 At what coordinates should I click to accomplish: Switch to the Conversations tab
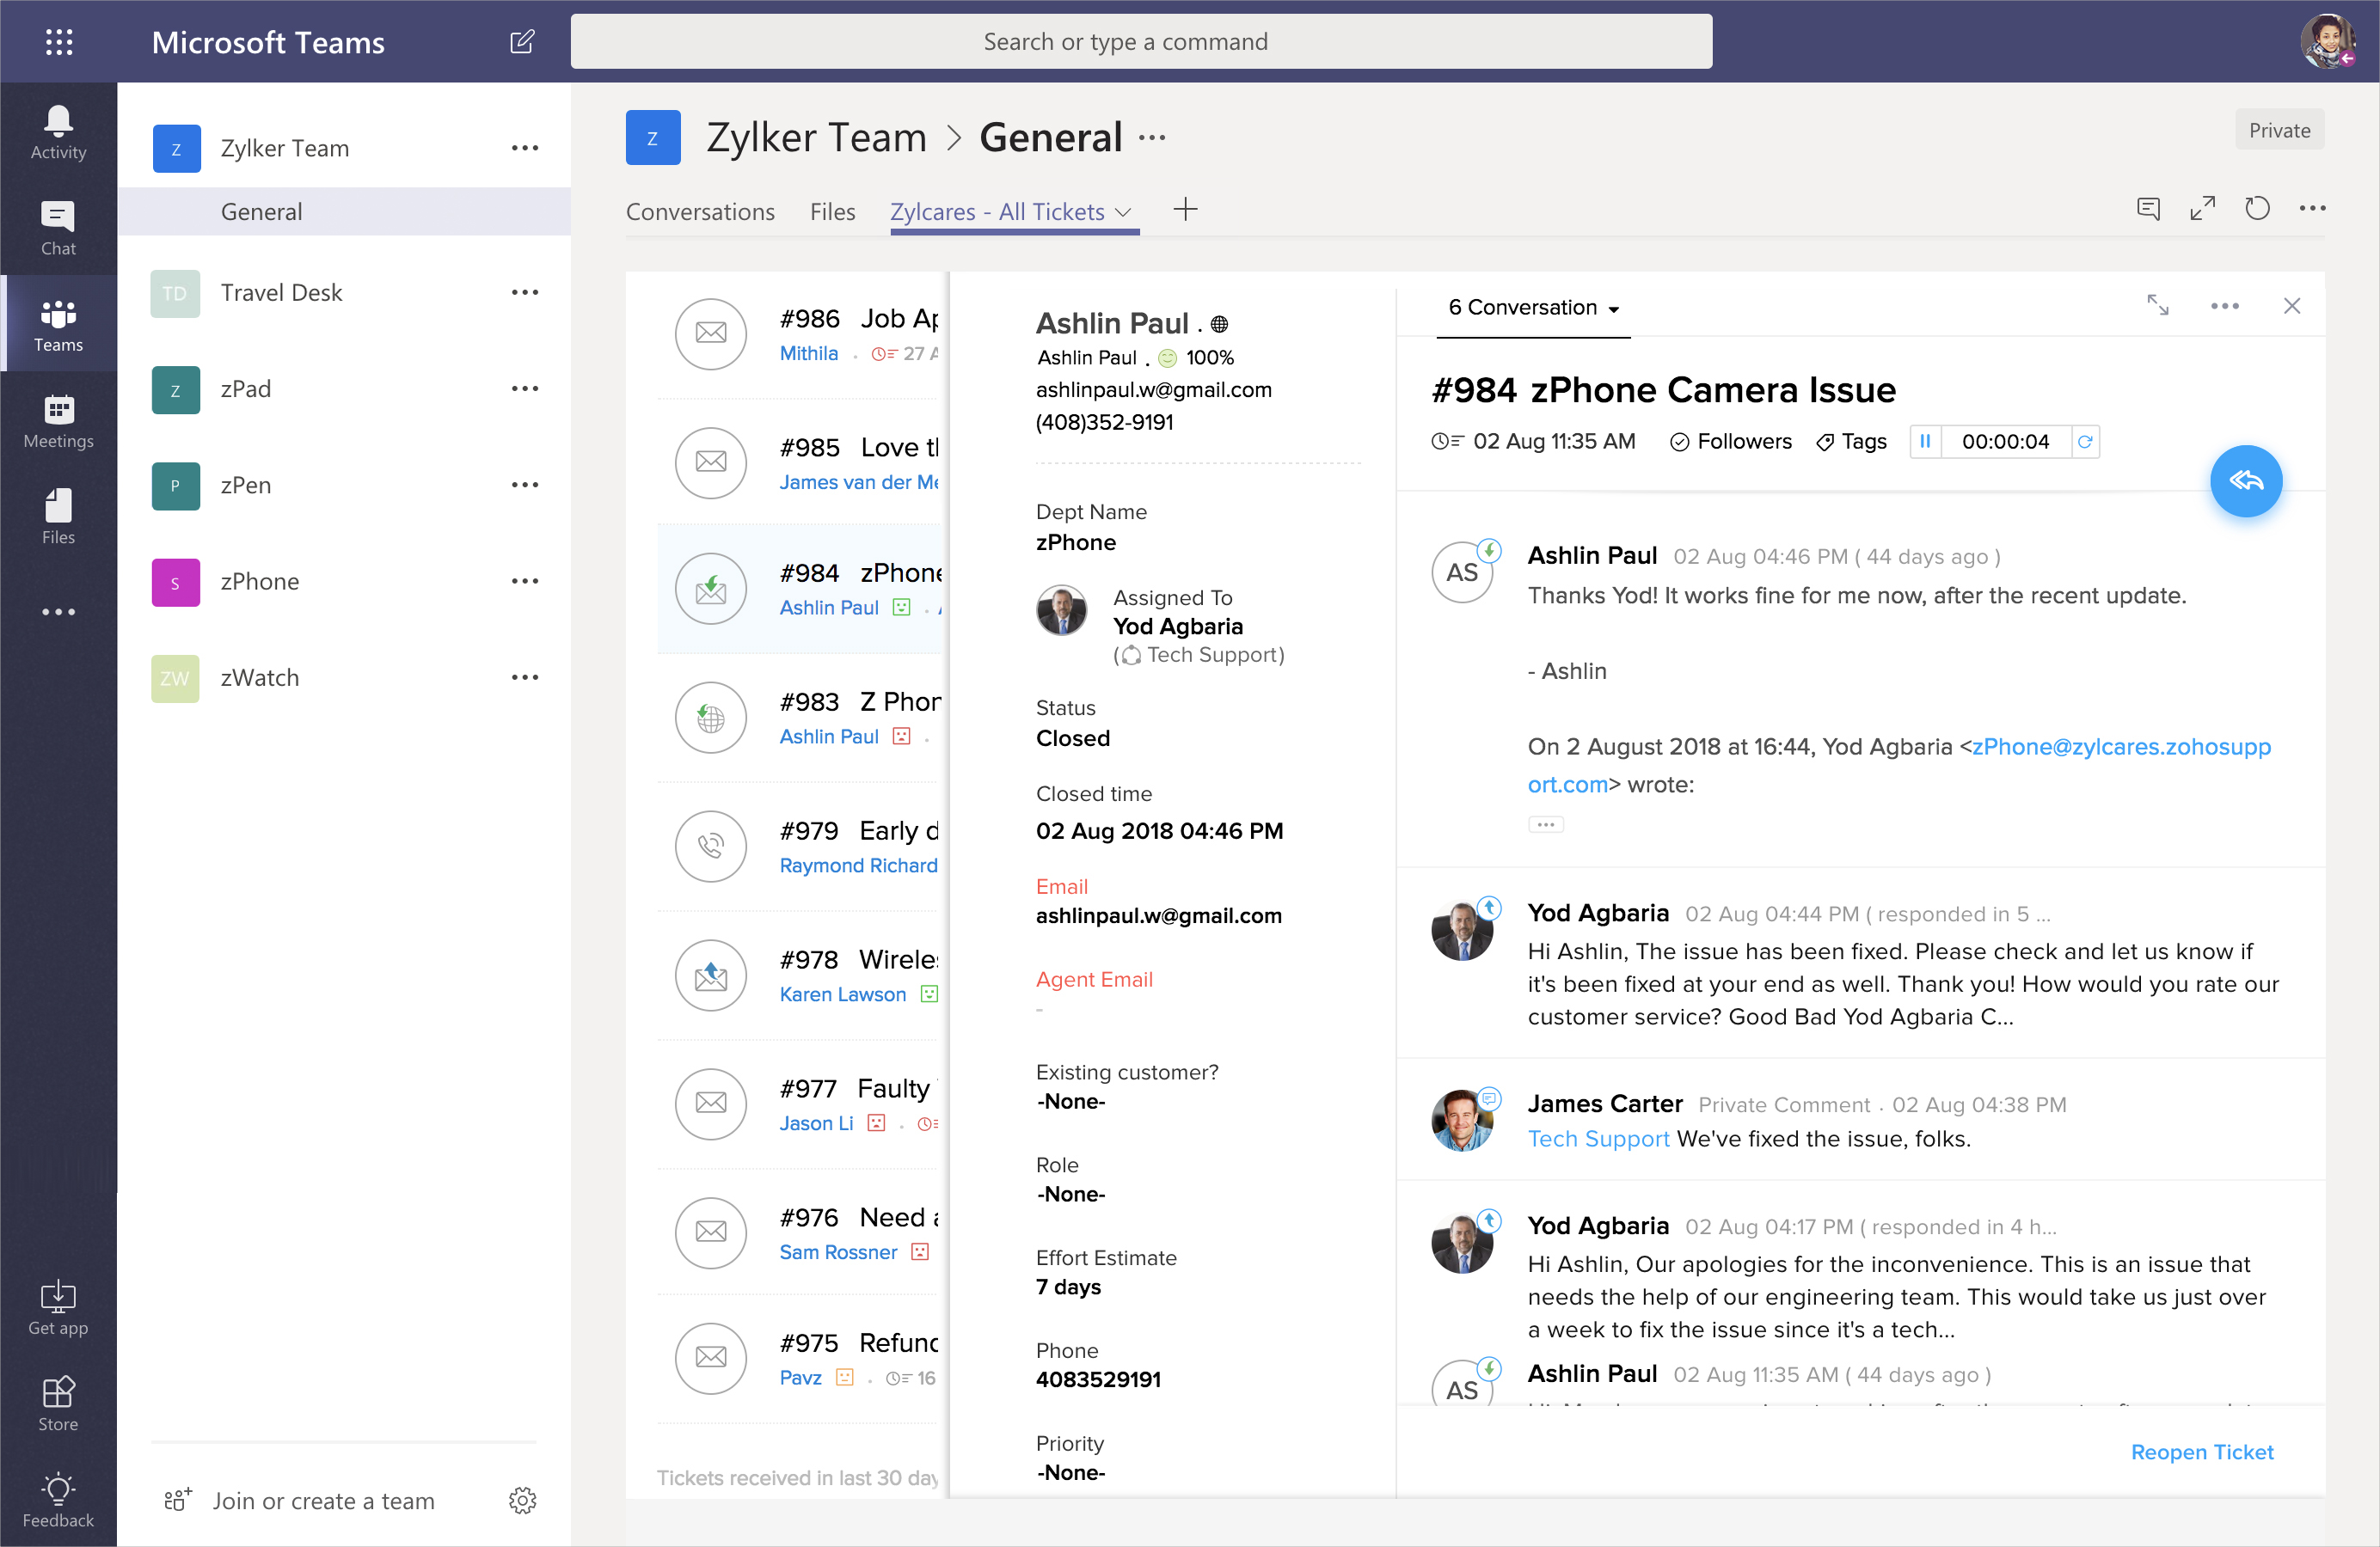pyautogui.click(x=700, y=212)
